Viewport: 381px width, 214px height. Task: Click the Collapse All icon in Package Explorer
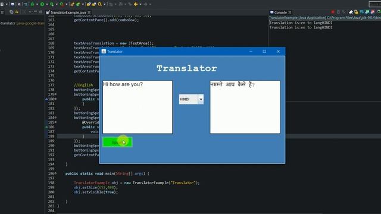pyautogui.click(x=11, y=12)
